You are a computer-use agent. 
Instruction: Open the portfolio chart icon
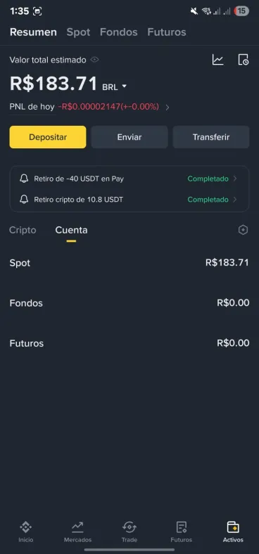coord(217,60)
